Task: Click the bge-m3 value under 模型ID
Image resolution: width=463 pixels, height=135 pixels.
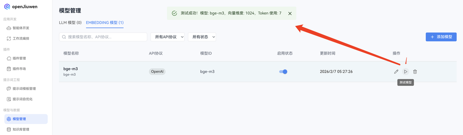Action: point(207,72)
